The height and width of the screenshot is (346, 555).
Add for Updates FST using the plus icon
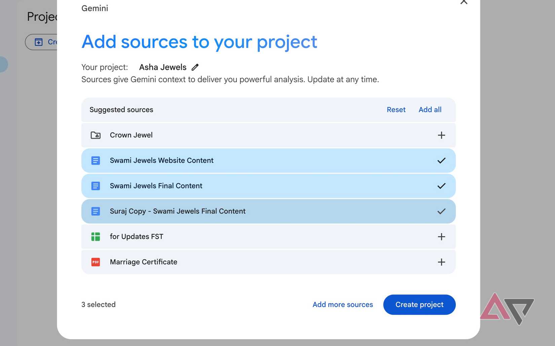pyautogui.click(x=441, y=237)
